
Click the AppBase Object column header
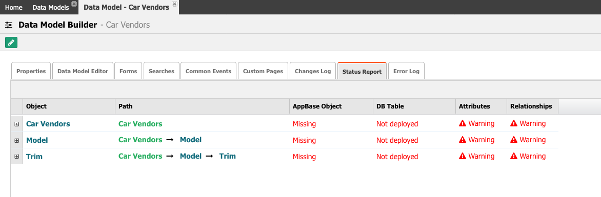[x=331, y=106]
